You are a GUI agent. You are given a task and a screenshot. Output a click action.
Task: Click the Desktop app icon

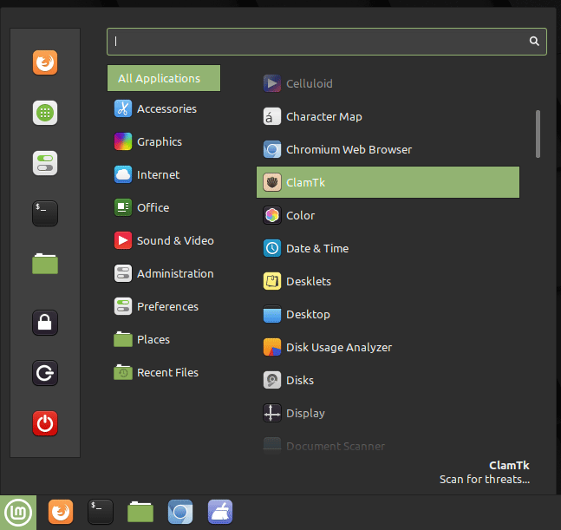[272, 314]
